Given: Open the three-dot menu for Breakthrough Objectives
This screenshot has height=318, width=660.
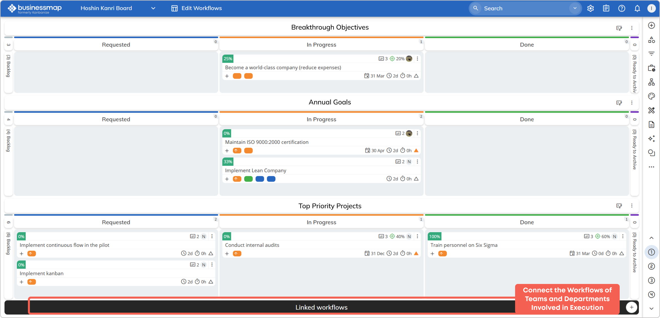Looking at the screenshot, I should coord(632,28).
